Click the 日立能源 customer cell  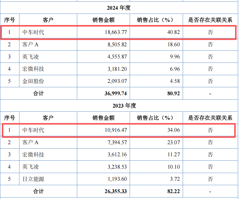click(x=33, y=179)
